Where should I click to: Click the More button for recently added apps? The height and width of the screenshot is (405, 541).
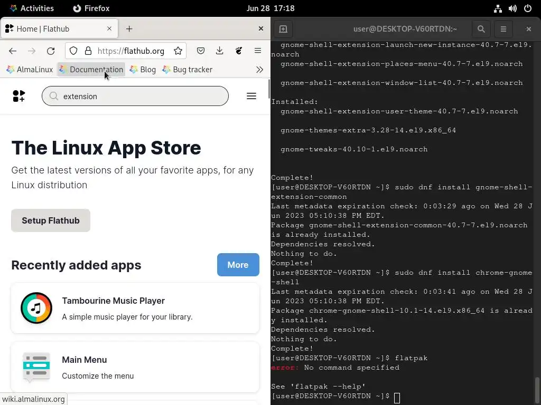tap(238, 265)
